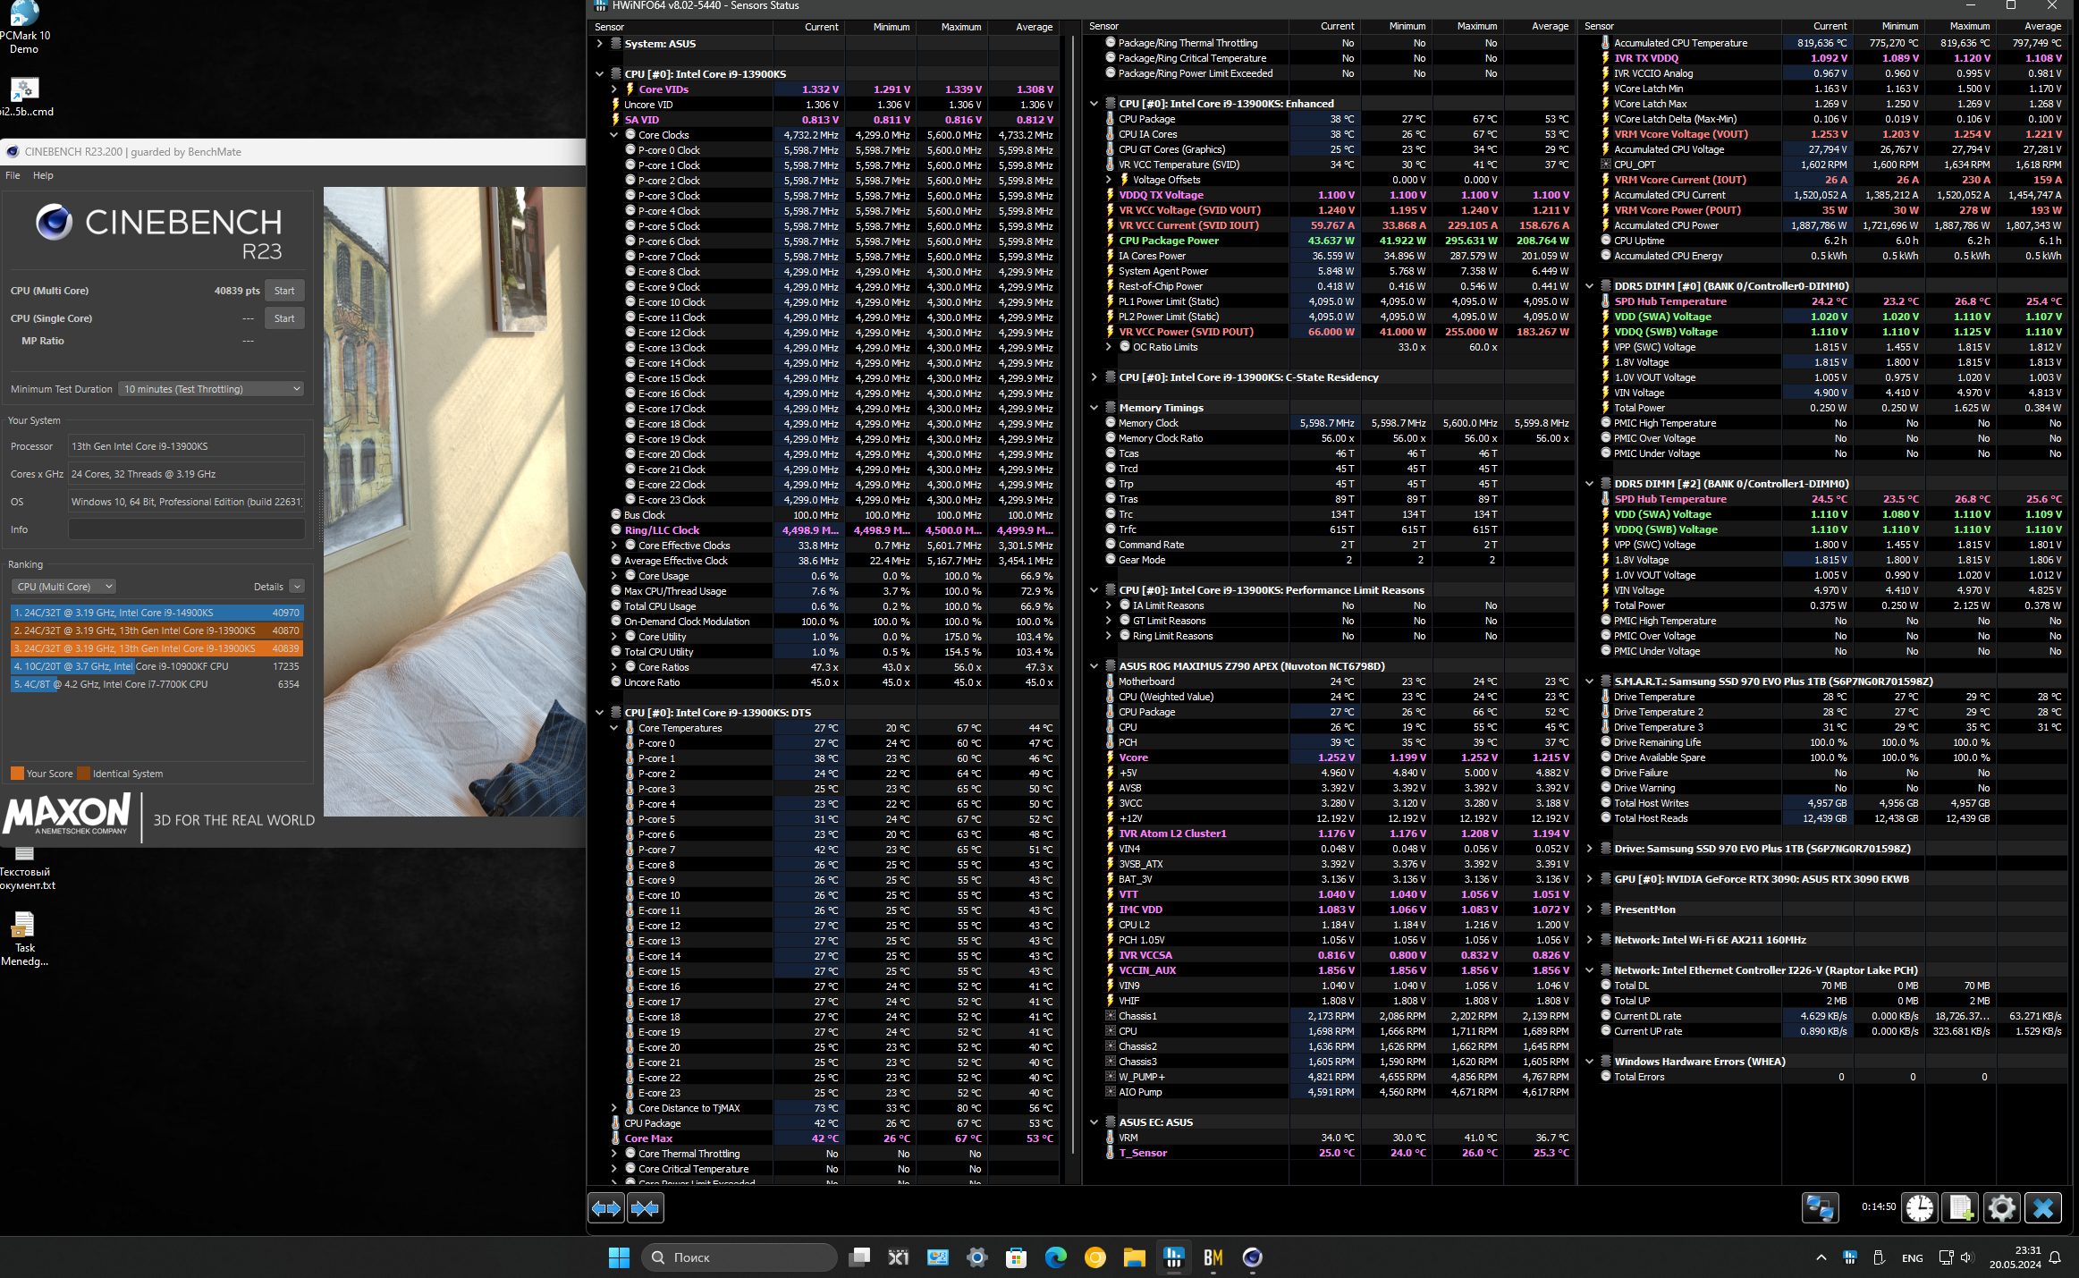Click the Info input field in Cinebench

click(186, 529)
